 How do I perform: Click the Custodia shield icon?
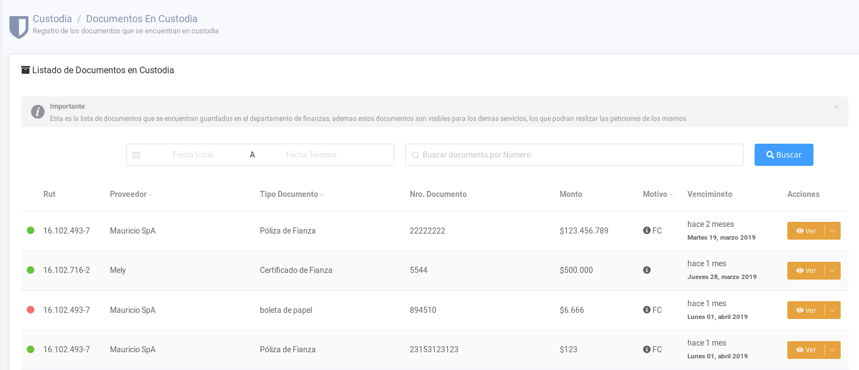tap(19, 27)
